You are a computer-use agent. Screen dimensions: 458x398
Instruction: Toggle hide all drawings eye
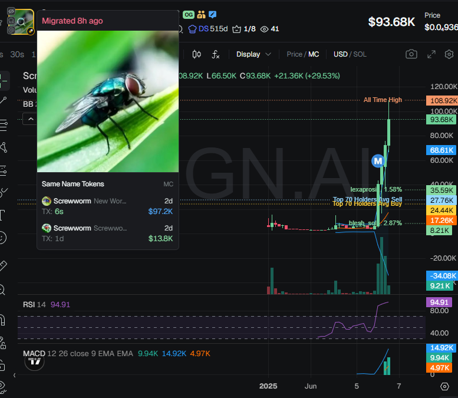tap(2, 387)
